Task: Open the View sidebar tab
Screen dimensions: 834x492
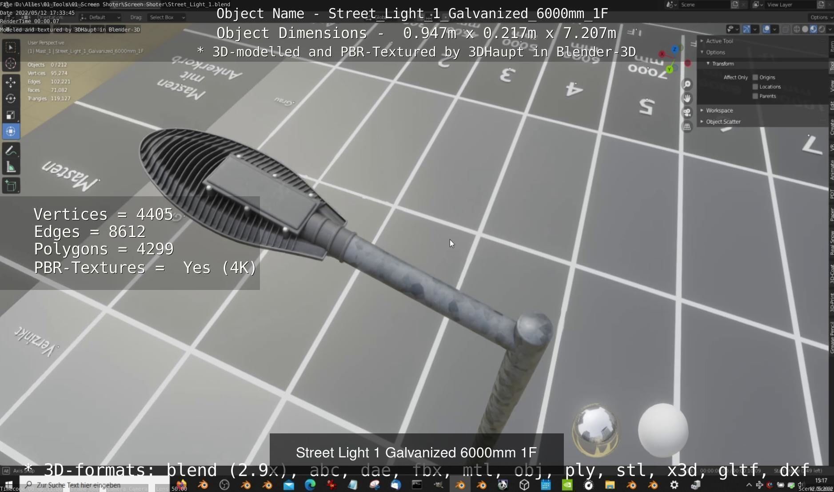Action: click(x=831, y=86)
